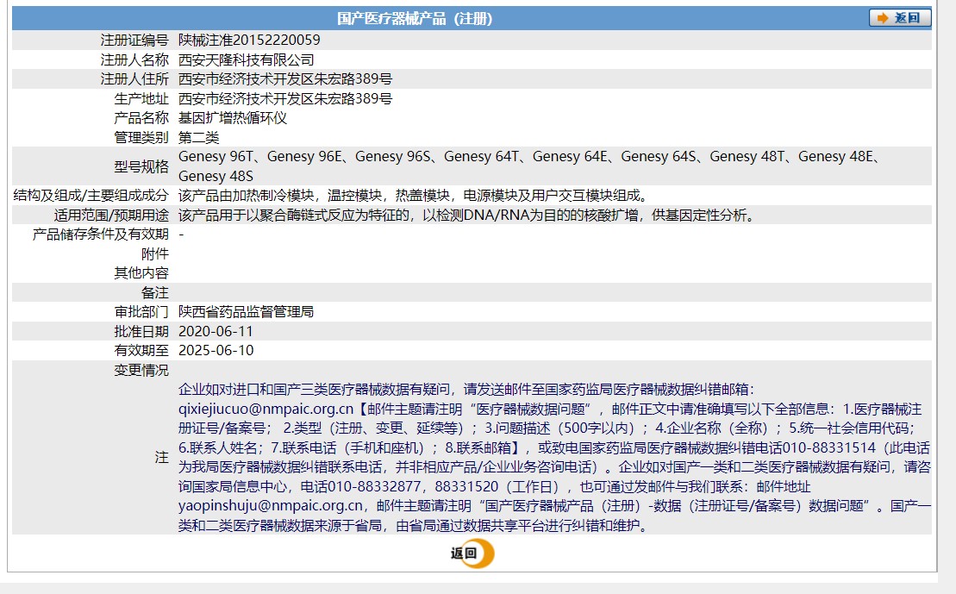Click the 生产地址 label
956x594 pixels.
[141, 99]
